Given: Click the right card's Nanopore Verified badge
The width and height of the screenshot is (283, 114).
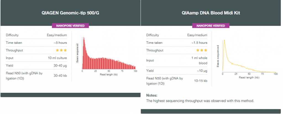Looking at the screenshot, I should pyautogui.click(x=211, y=26).
